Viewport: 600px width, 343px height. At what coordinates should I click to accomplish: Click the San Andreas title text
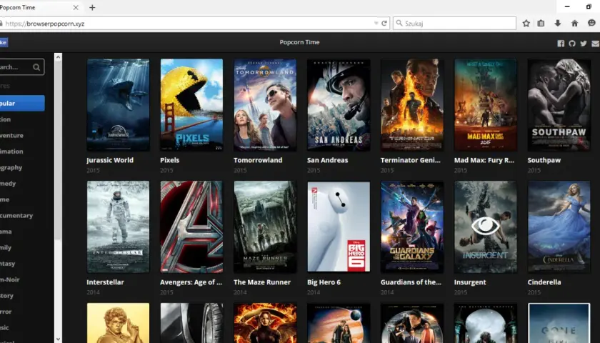coord(328,160)
